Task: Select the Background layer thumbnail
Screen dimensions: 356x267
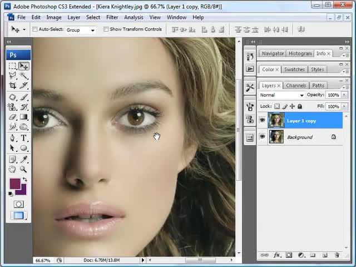Action: 276,137
